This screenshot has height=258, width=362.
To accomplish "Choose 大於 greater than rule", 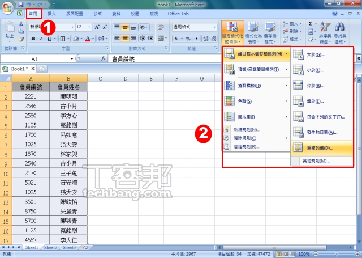I will (x=322, y=54).
